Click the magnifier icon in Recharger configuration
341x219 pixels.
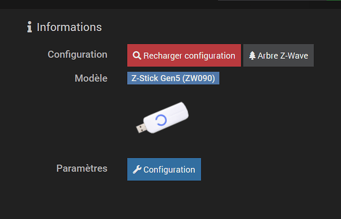coord(137,56)
